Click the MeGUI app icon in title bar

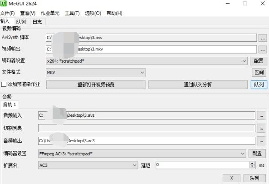3,3
